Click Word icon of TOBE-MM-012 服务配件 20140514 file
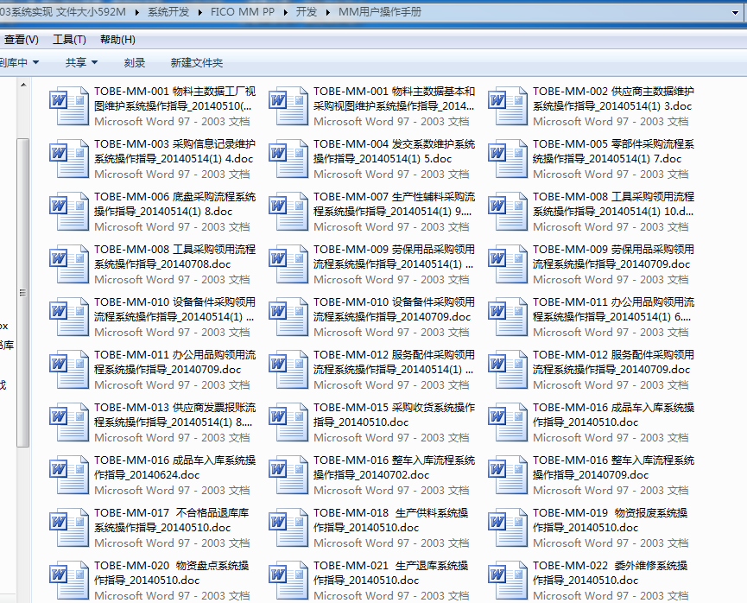Image resolution: width=747 pixels, height=603 pixels. [288, 369]
